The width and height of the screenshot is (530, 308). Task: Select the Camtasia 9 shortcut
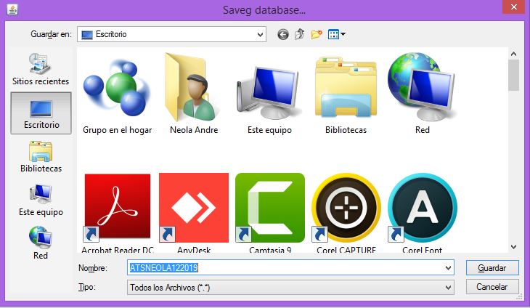(x=270, y=208)
